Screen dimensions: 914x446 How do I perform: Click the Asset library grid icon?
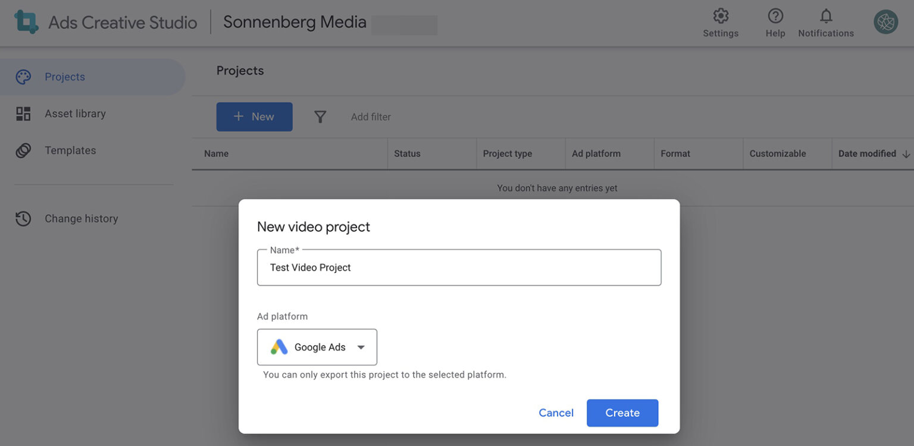pos(23,114)
